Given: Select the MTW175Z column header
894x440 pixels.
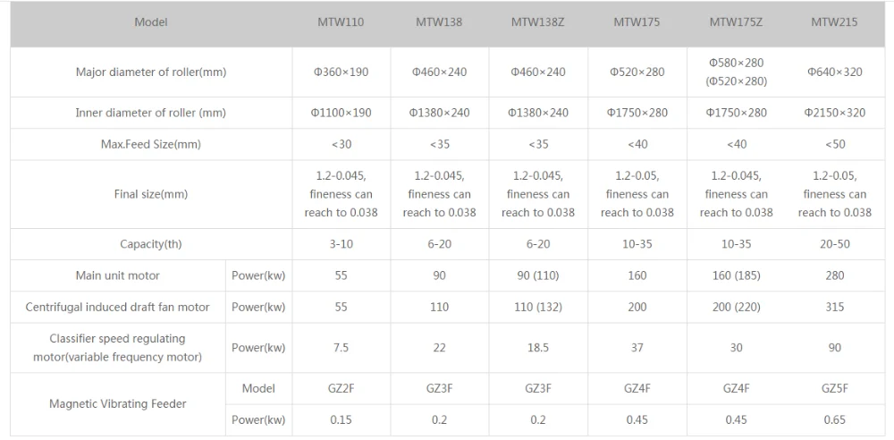Looking at the screenshot, I should point(736,22).
